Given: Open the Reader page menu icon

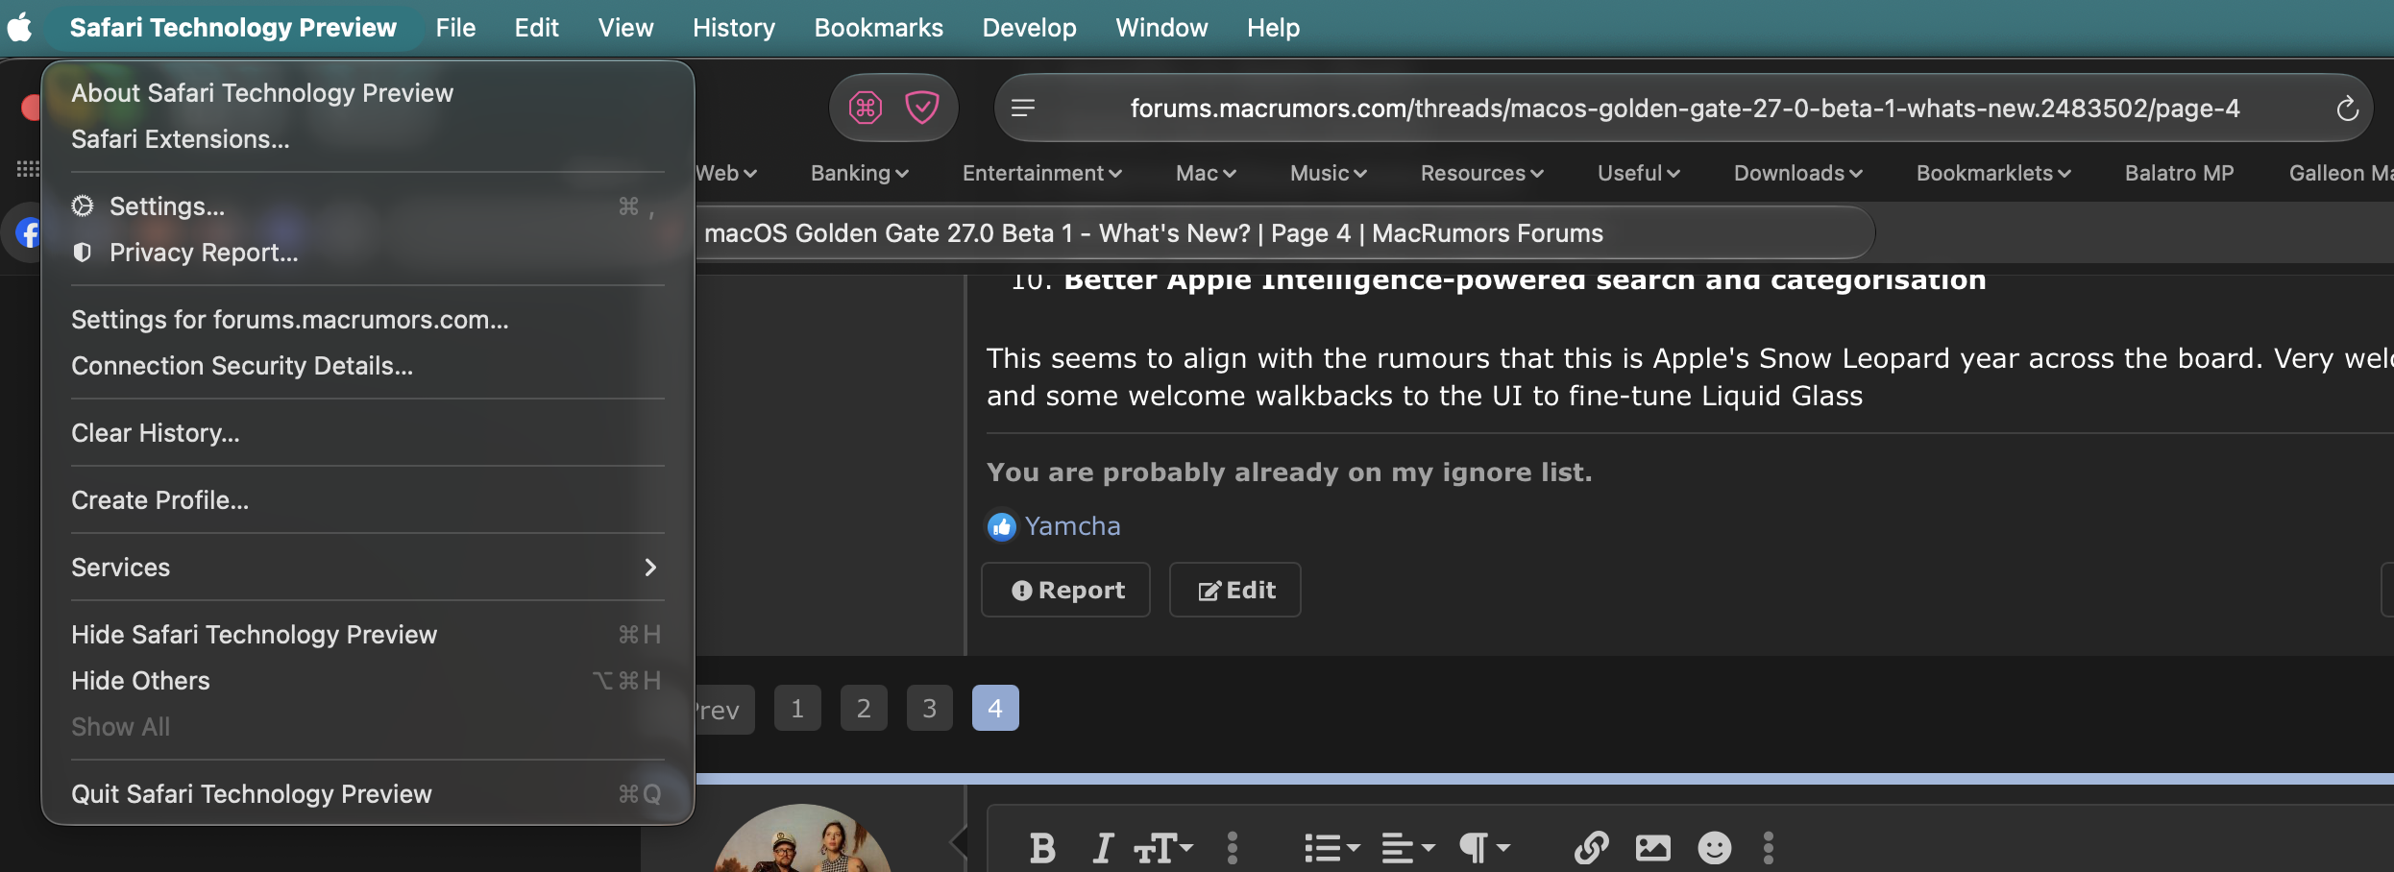Looking at the screenshot, I should [1023, 108].
